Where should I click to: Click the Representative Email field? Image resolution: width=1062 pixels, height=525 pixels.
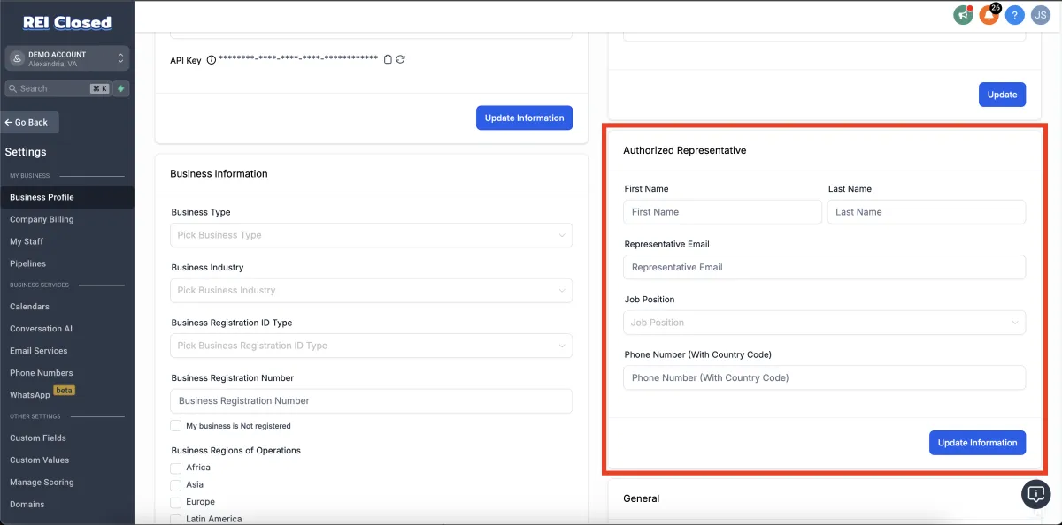(x=824, y=267)
